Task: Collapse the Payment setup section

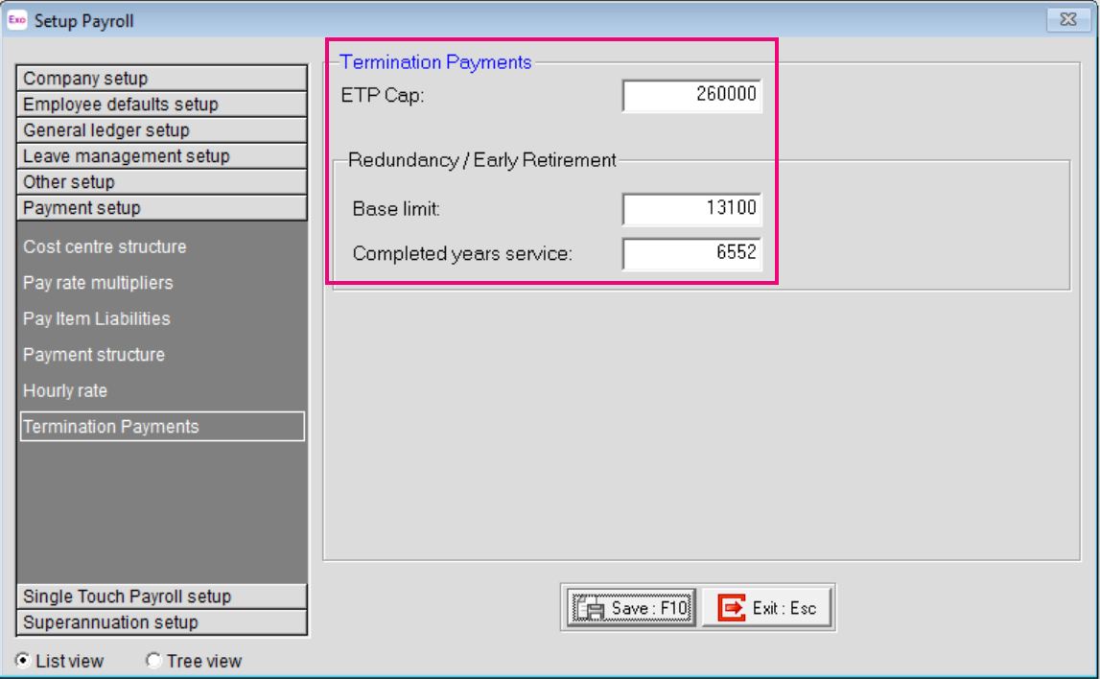Action: click(161, 208)
